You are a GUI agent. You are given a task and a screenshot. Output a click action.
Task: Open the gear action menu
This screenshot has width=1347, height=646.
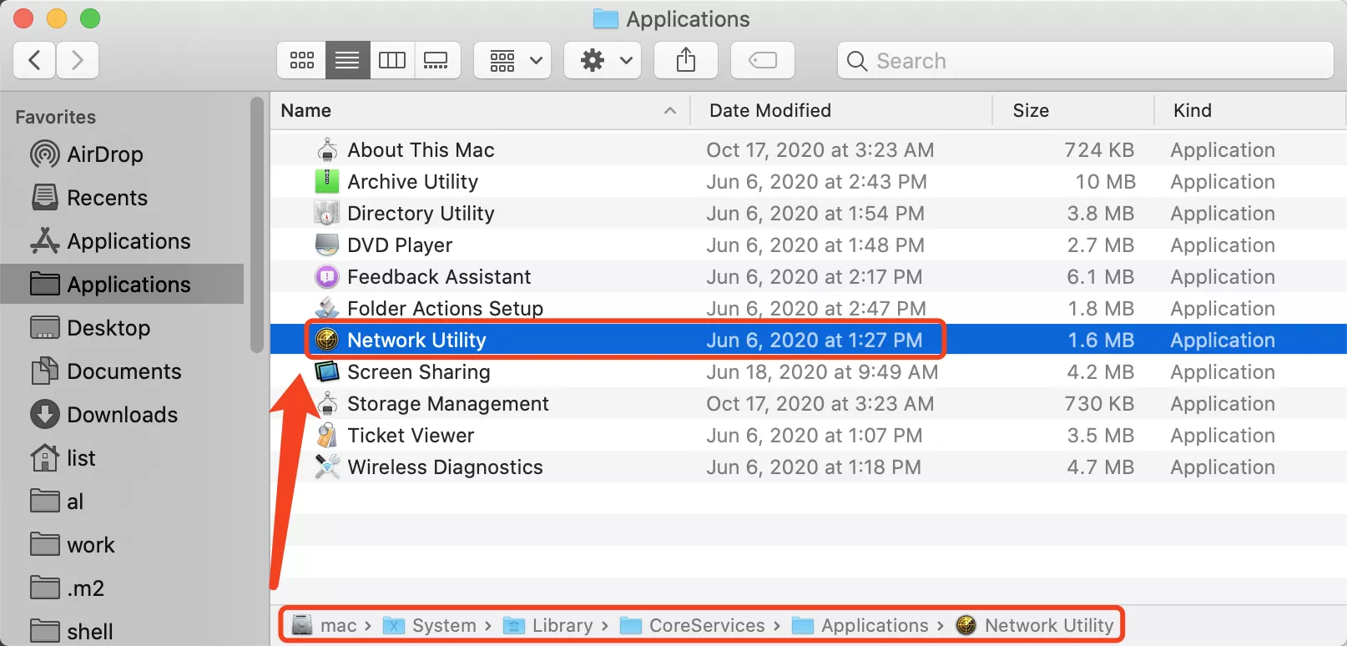(603, 60)
